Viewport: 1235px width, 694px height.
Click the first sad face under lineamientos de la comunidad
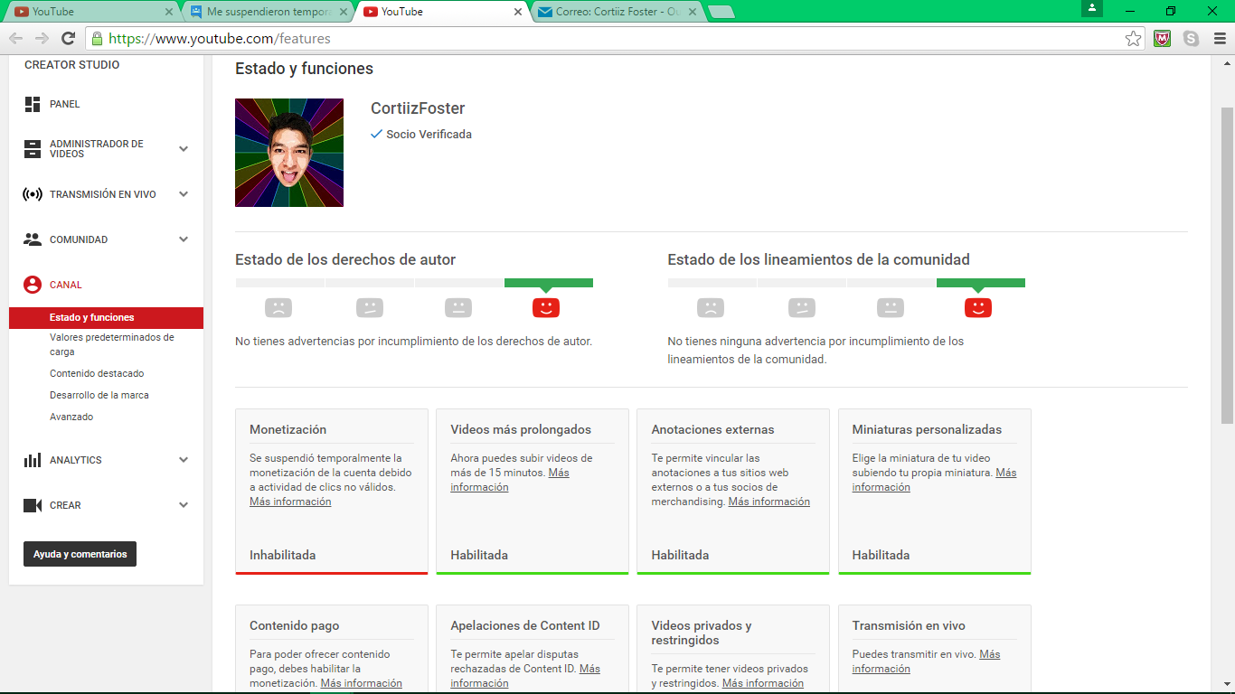(x=711, y=308)
